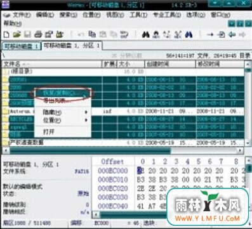The image size is (252, 229).
Task: Open the 窗口(W) menu
Action: click(x=220, y=15)
